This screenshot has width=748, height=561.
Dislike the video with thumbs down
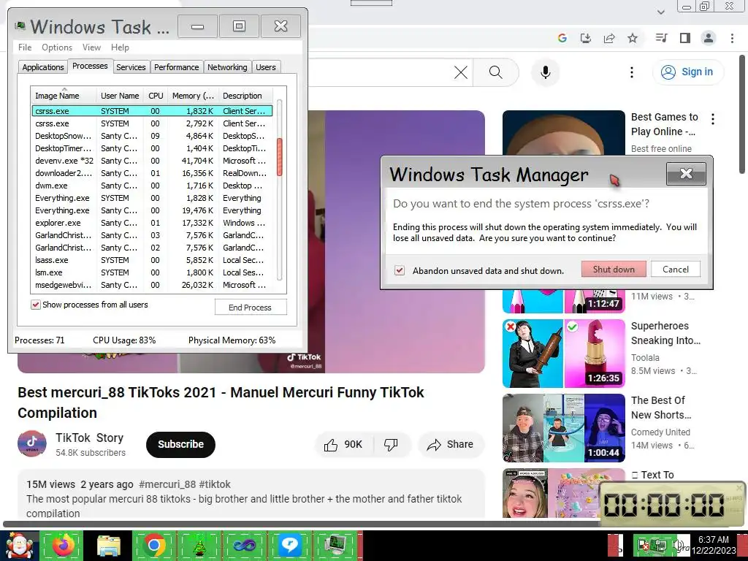(392, 445)
